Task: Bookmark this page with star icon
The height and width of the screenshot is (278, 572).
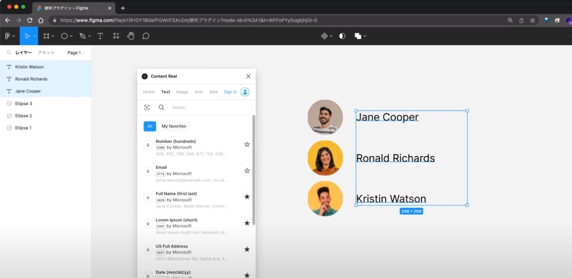Action: 532,20
